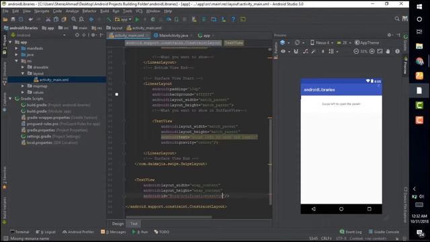Click the orientation rotate icon in Preview toolbar
The height and width of the screenshot is (242, 430).
pyautogui.click(x=297, y=43)
